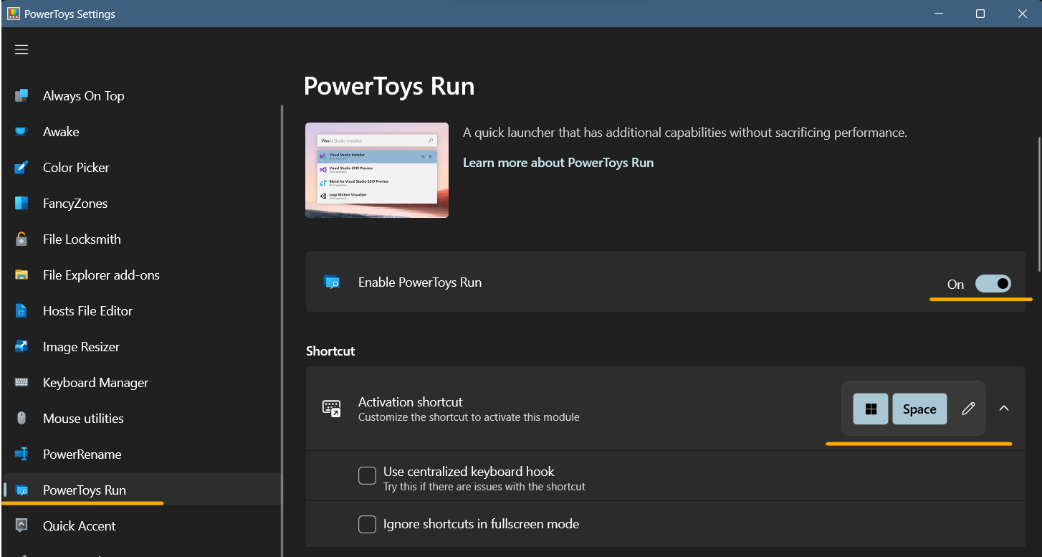Click the PowerToys logo in title bar
The width and height of the screenshot is (1042, 557).
tap(13, 14)
